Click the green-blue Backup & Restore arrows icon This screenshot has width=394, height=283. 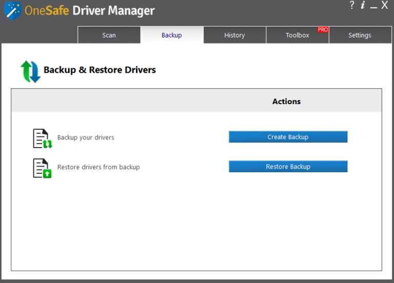30,72
